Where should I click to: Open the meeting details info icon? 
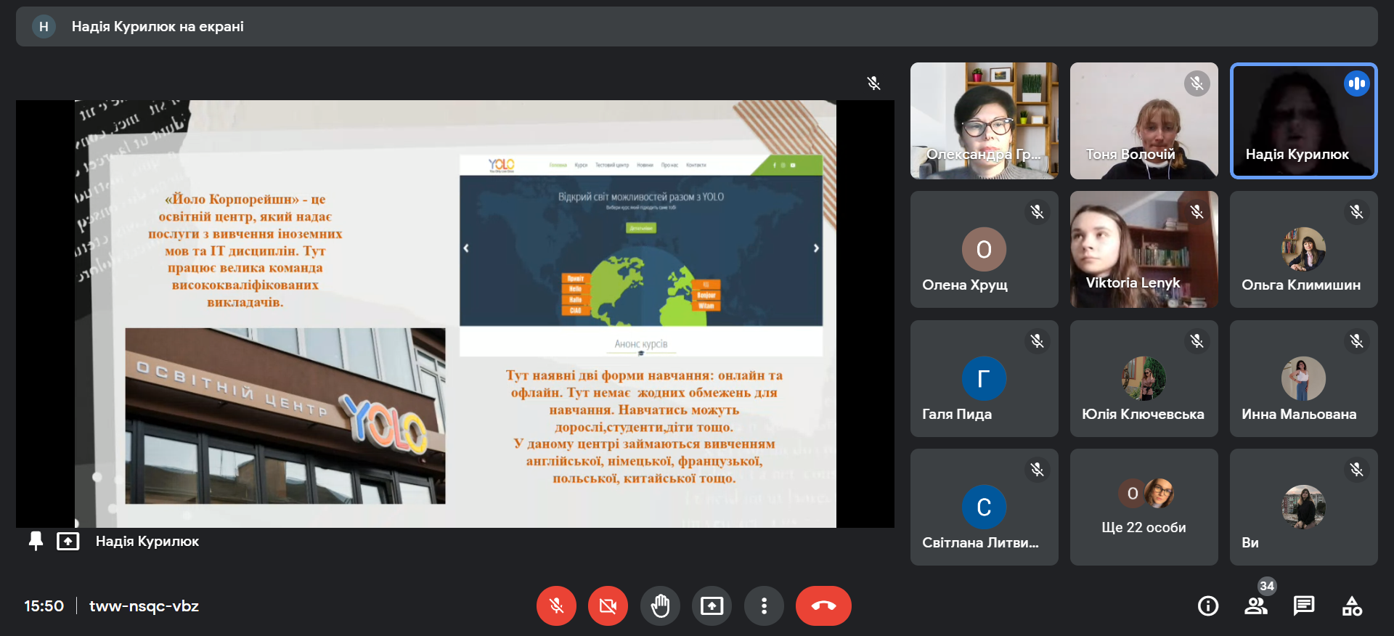(1208, 606)
